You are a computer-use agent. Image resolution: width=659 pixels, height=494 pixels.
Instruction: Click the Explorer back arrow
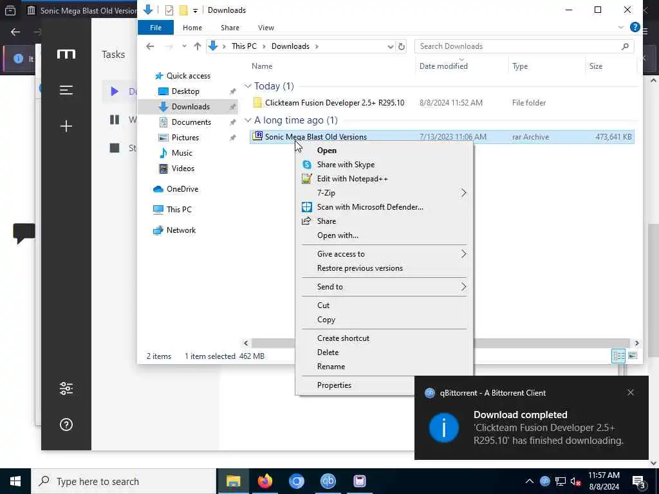pyautogui.click(x=150, y=46)
